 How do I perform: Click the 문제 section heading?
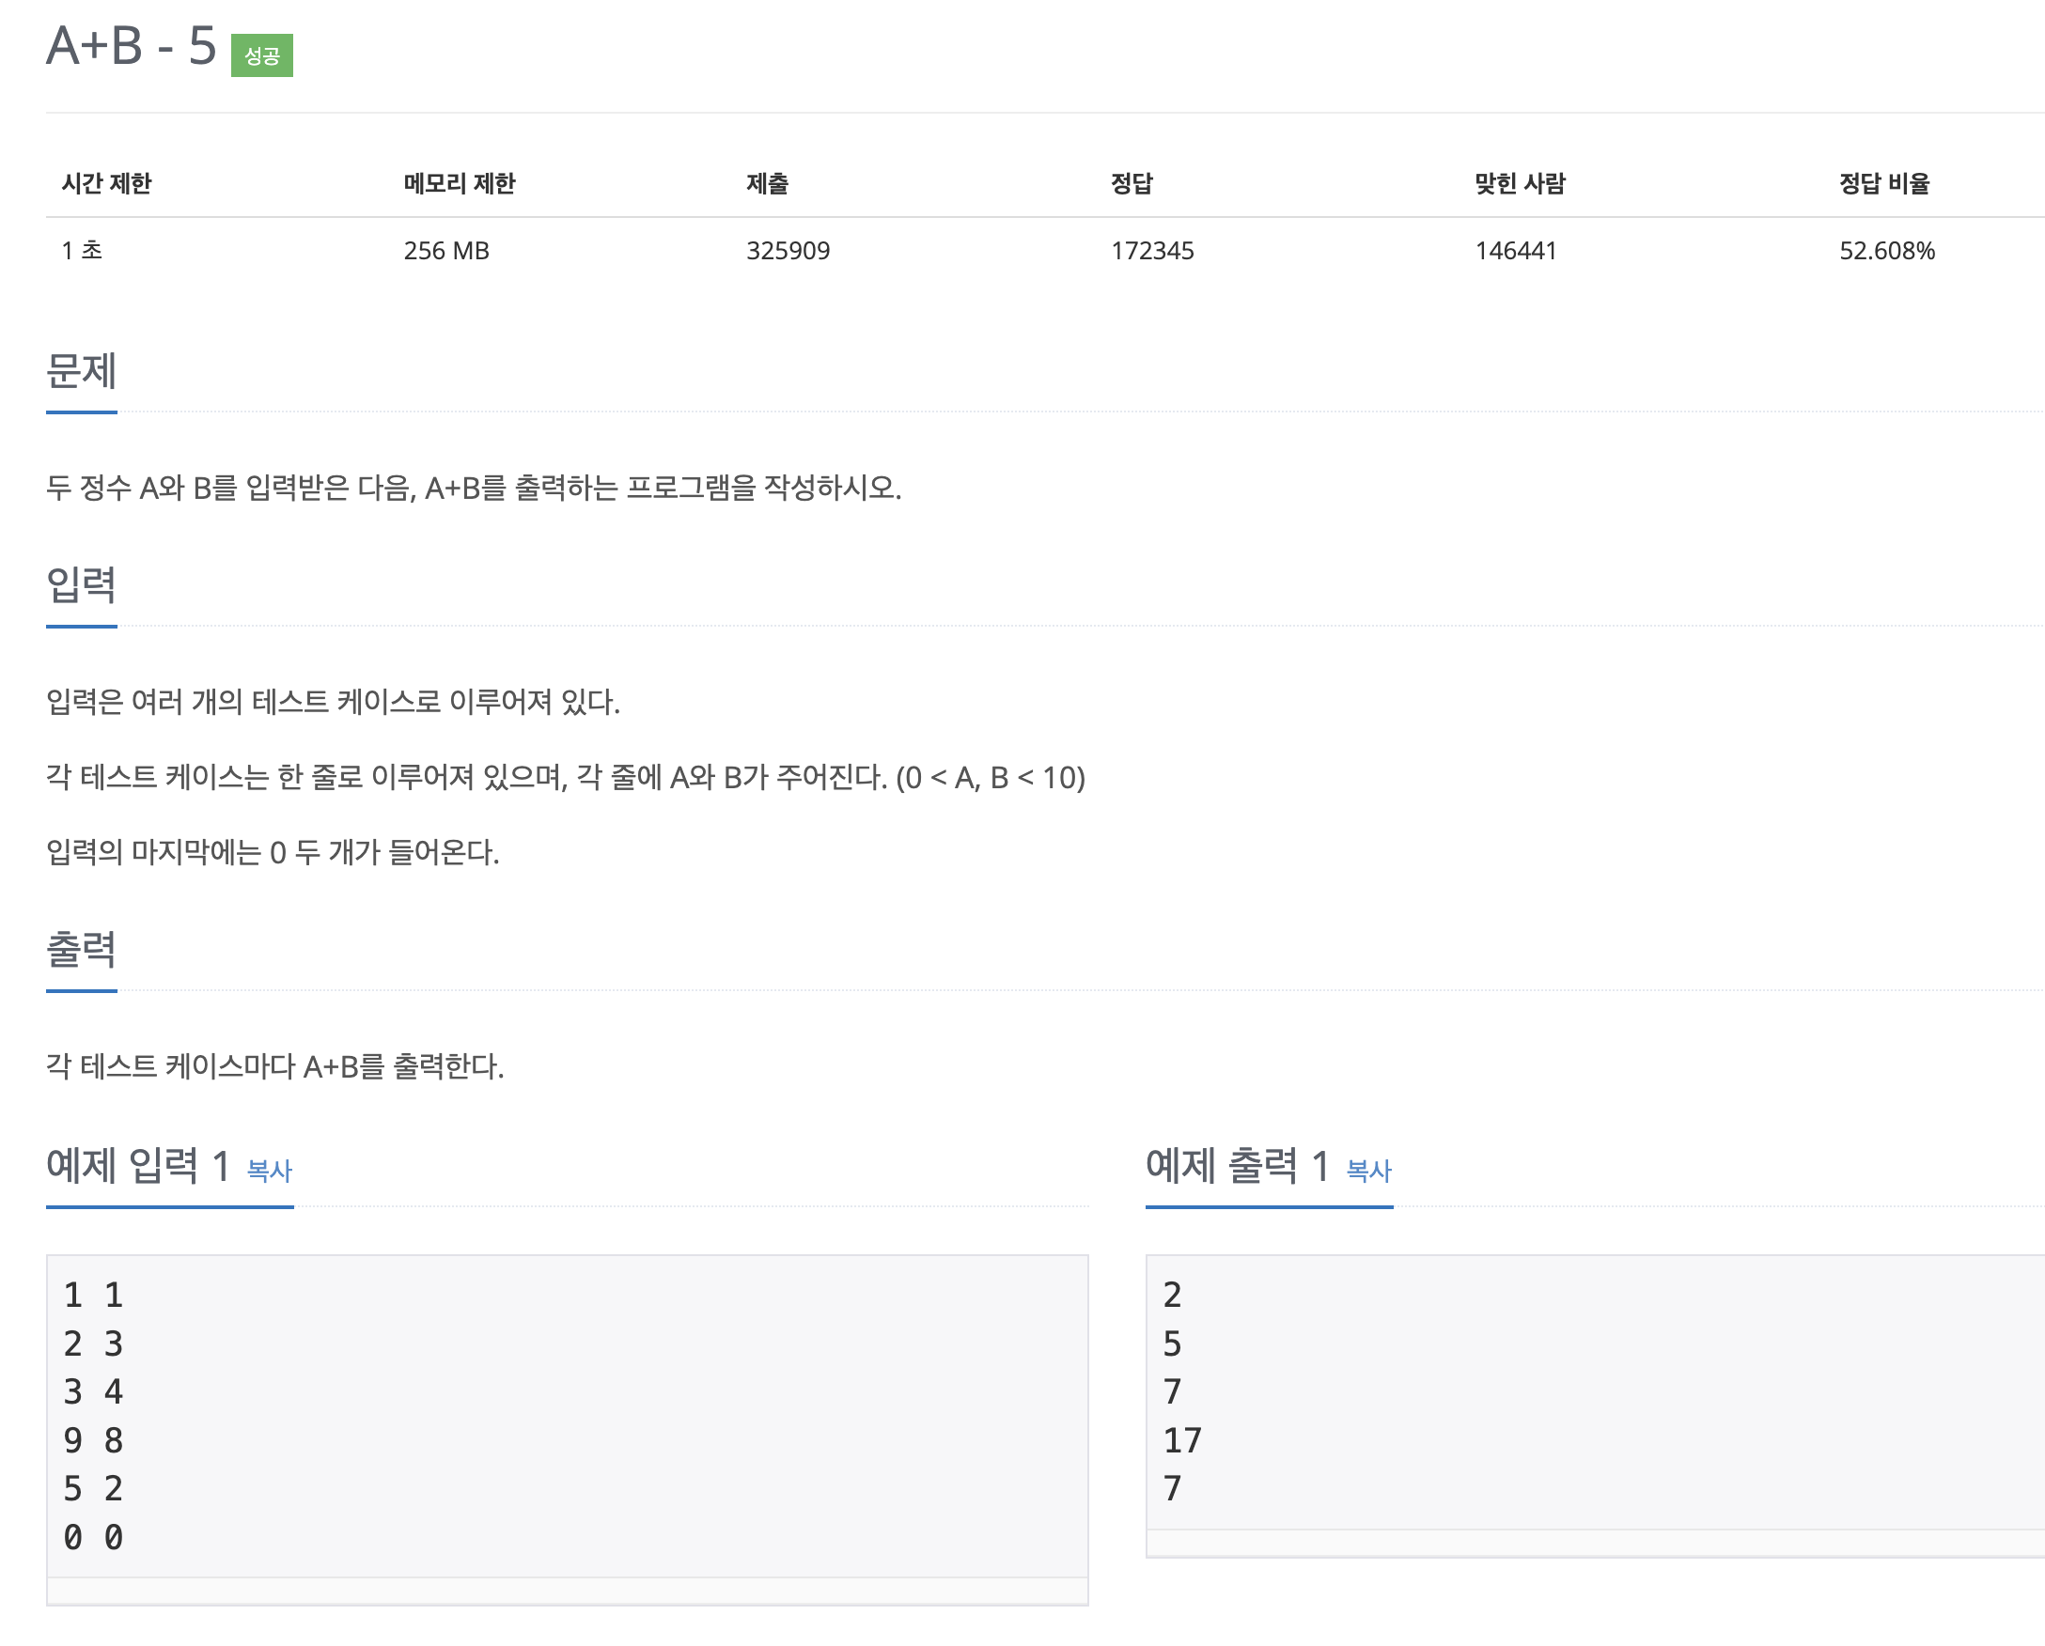[82, 371]
